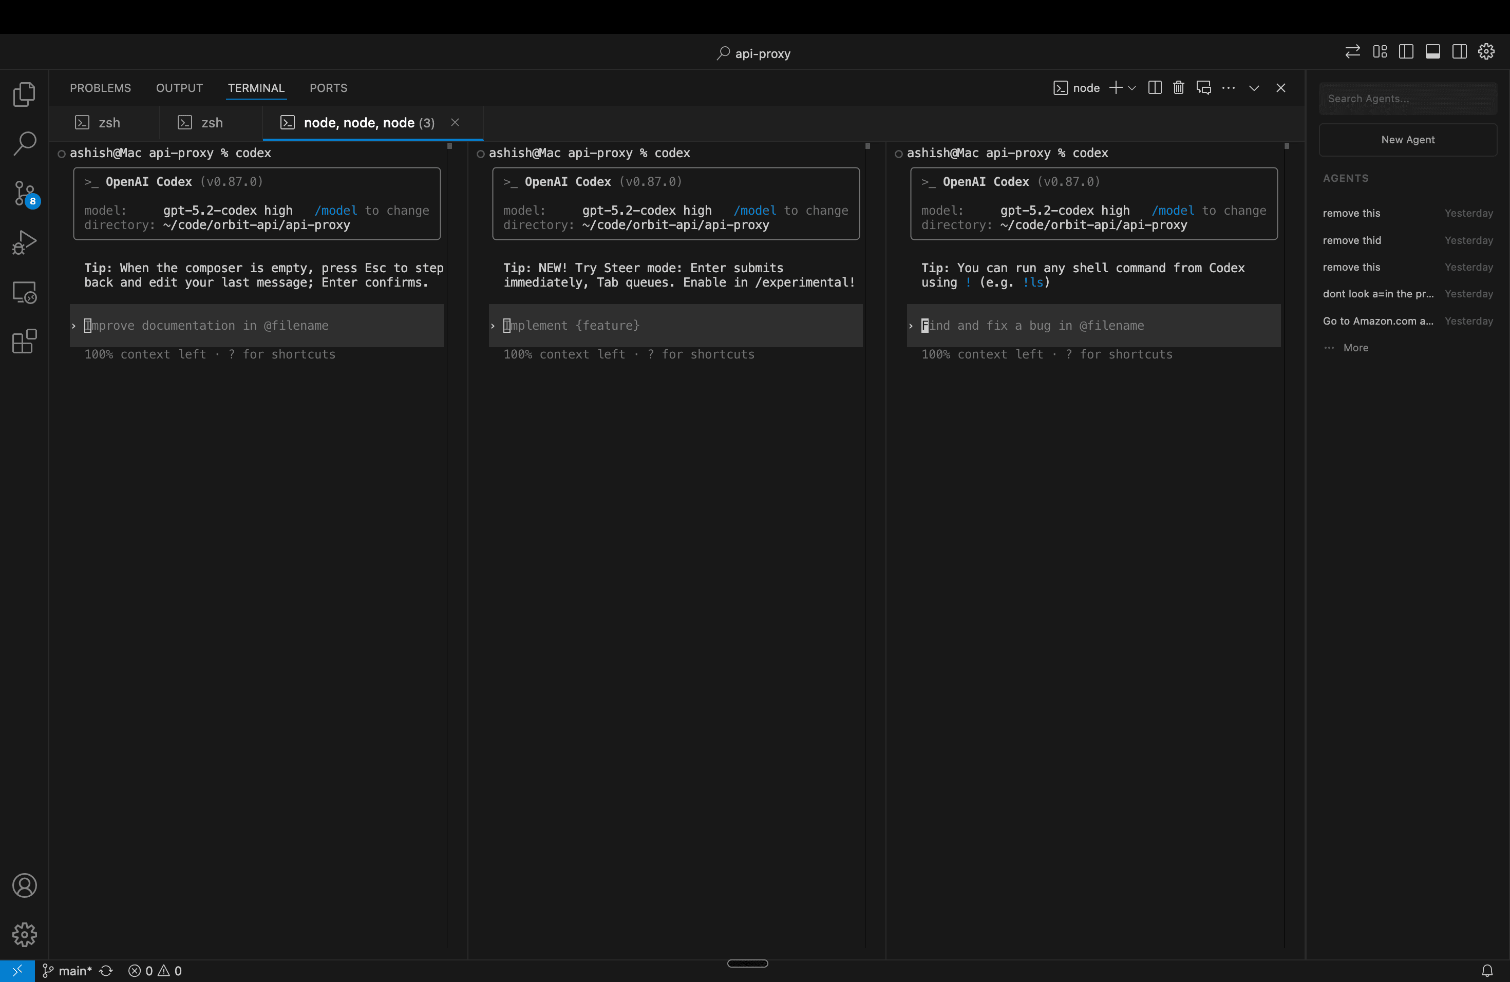
Task: Expand More agents in the Agents list
Action: pyautogui.click(x=1354, y=348)
